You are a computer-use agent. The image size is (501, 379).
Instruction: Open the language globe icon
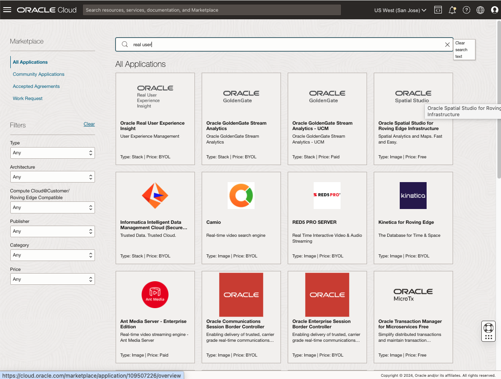(480, 10)
